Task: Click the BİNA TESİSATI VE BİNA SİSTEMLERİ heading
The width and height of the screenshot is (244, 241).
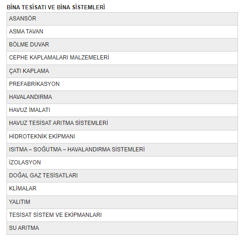Action: pos(56,7)
